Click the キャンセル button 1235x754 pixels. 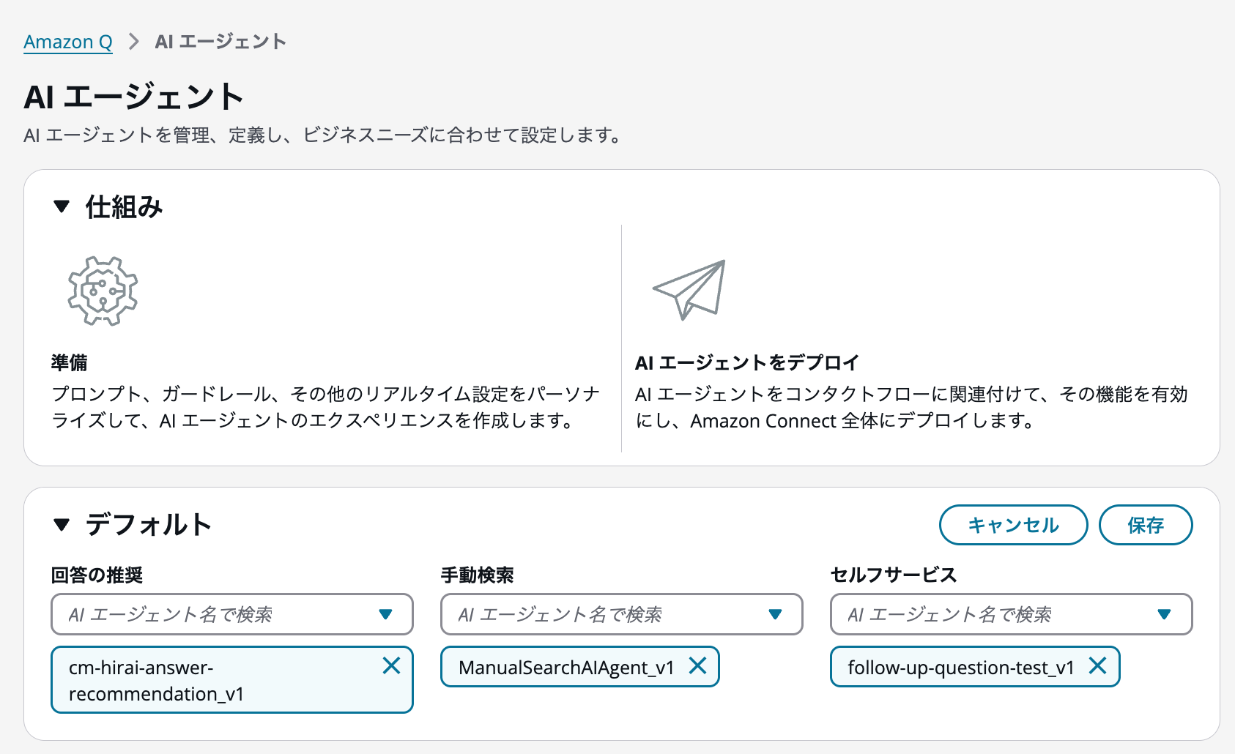[x=1013, y=525]
